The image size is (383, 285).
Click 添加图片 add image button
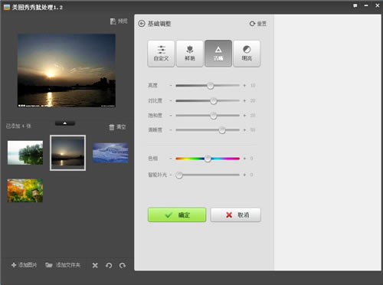(25, 265)
